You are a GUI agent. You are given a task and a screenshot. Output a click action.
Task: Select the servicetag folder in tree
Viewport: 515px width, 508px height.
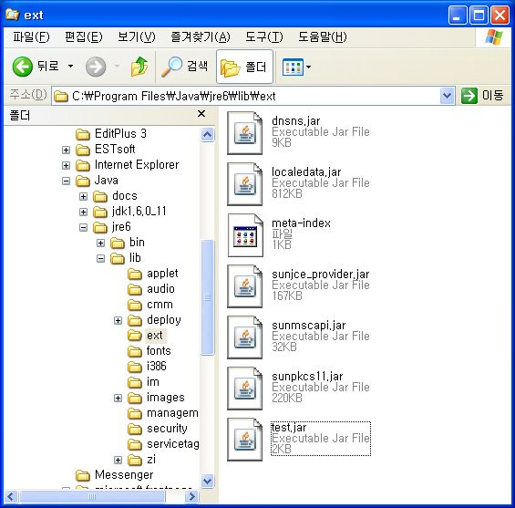click(163, 444)
